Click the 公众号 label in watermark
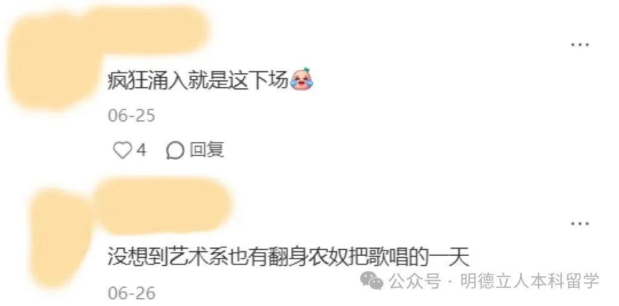 point(414,281)
